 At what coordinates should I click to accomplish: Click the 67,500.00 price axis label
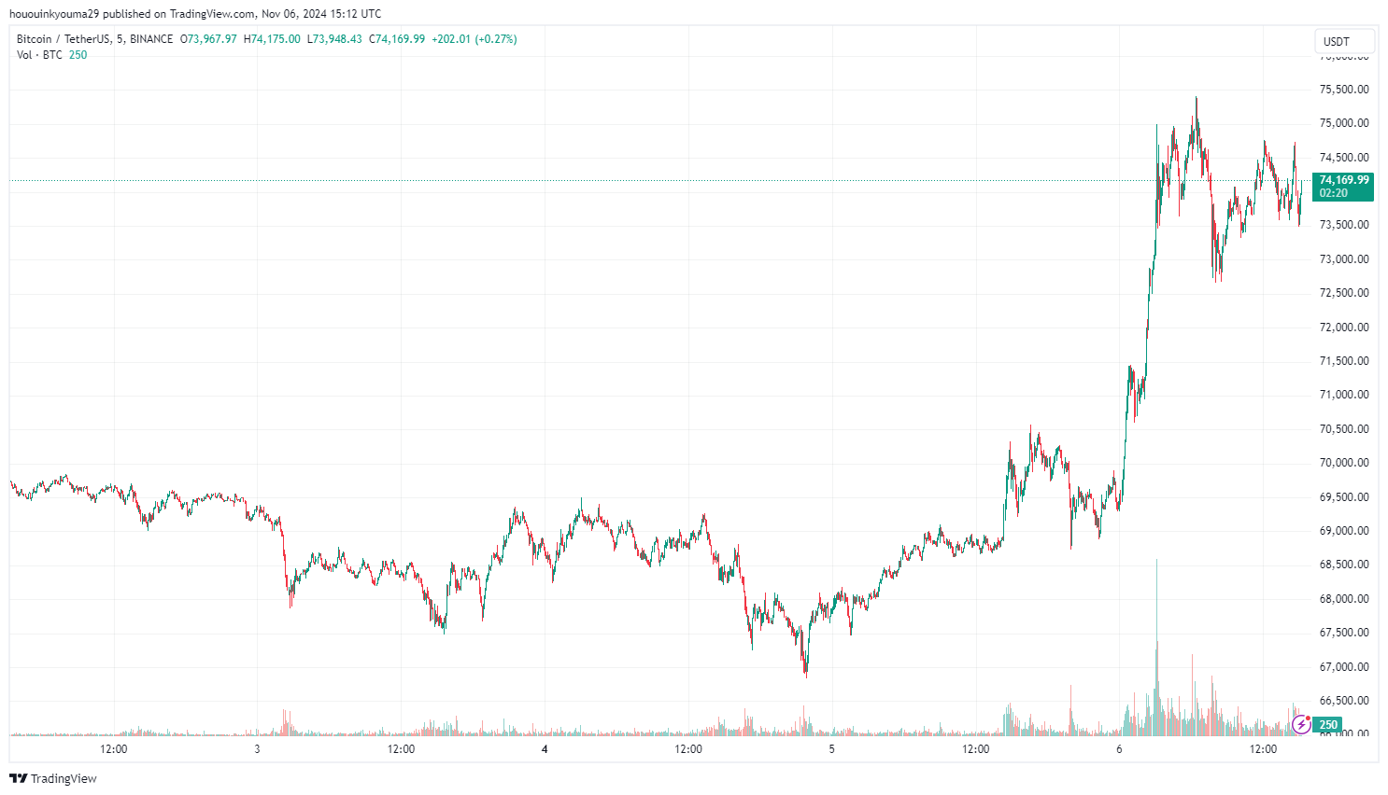1344,633
